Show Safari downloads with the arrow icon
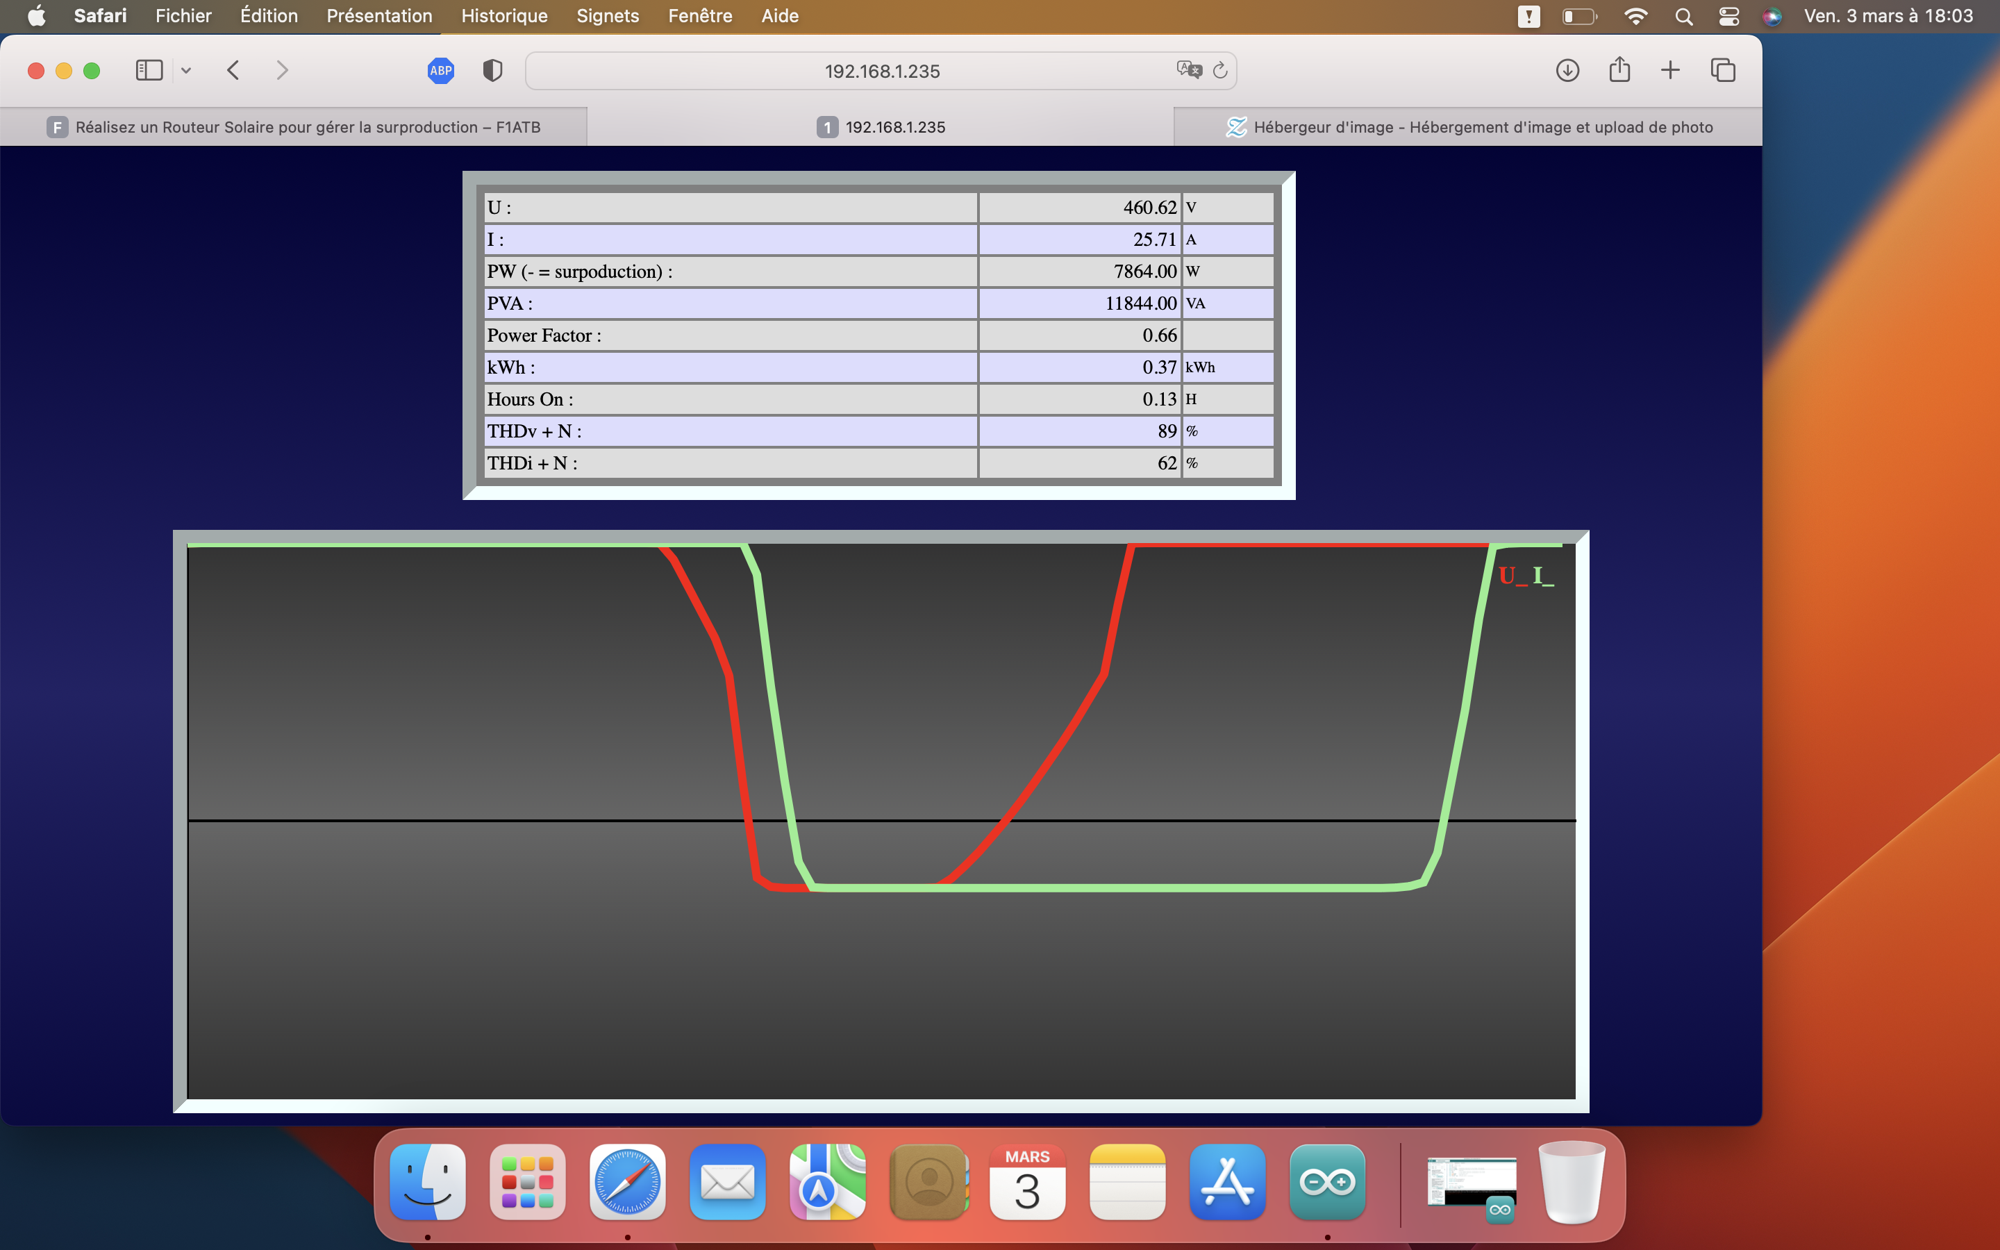The width and height of the screenshot is (2000, 1250). click(1567, 70)
